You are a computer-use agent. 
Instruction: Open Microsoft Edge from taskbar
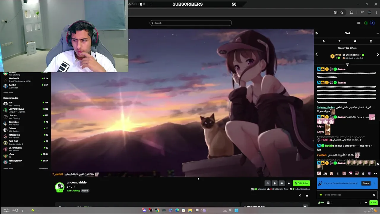click(177, 210)
